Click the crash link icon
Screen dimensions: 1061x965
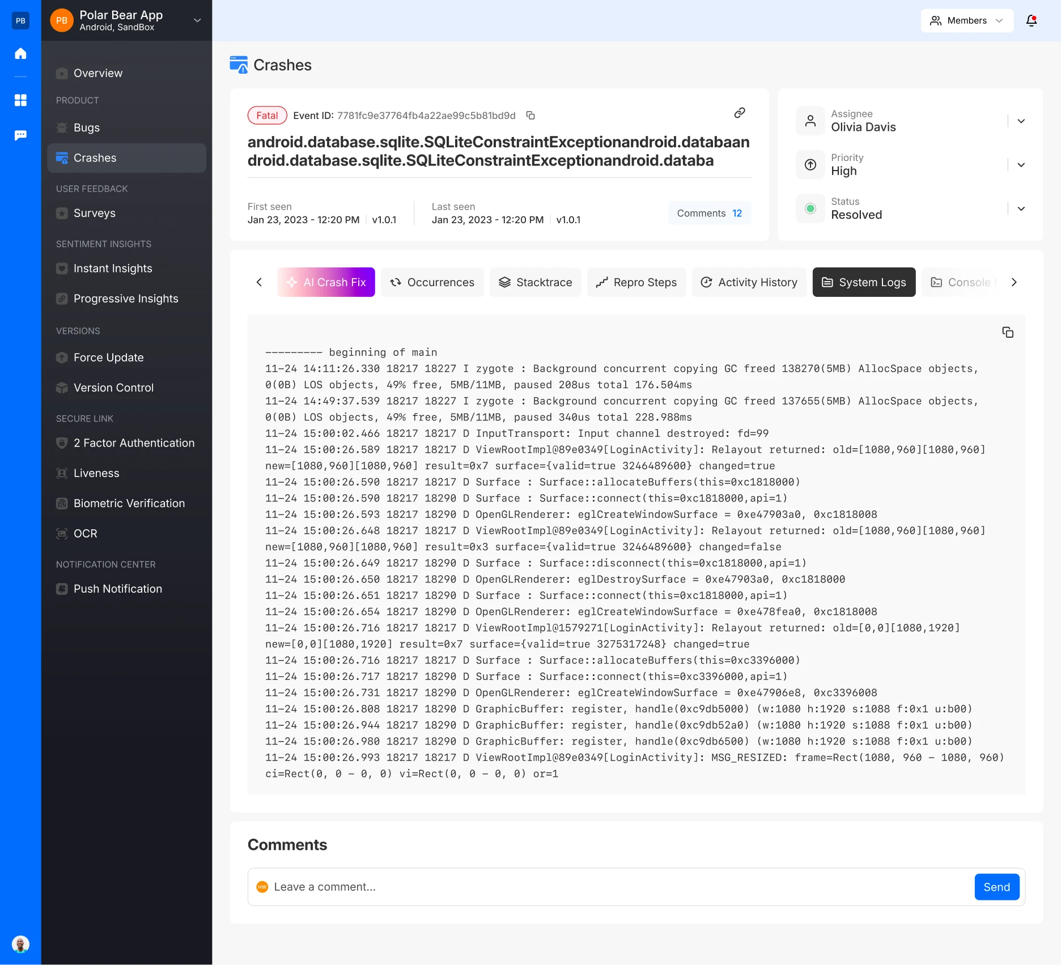click(740, 113)
